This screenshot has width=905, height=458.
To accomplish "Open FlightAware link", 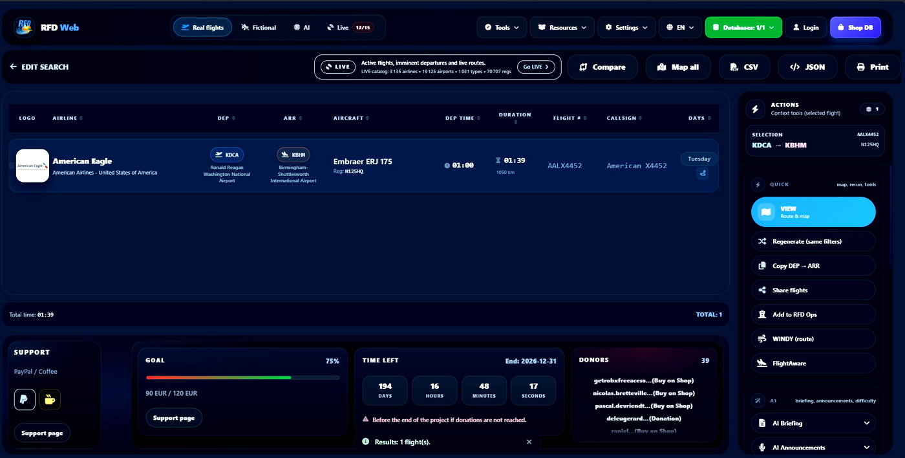I will 813,364.
